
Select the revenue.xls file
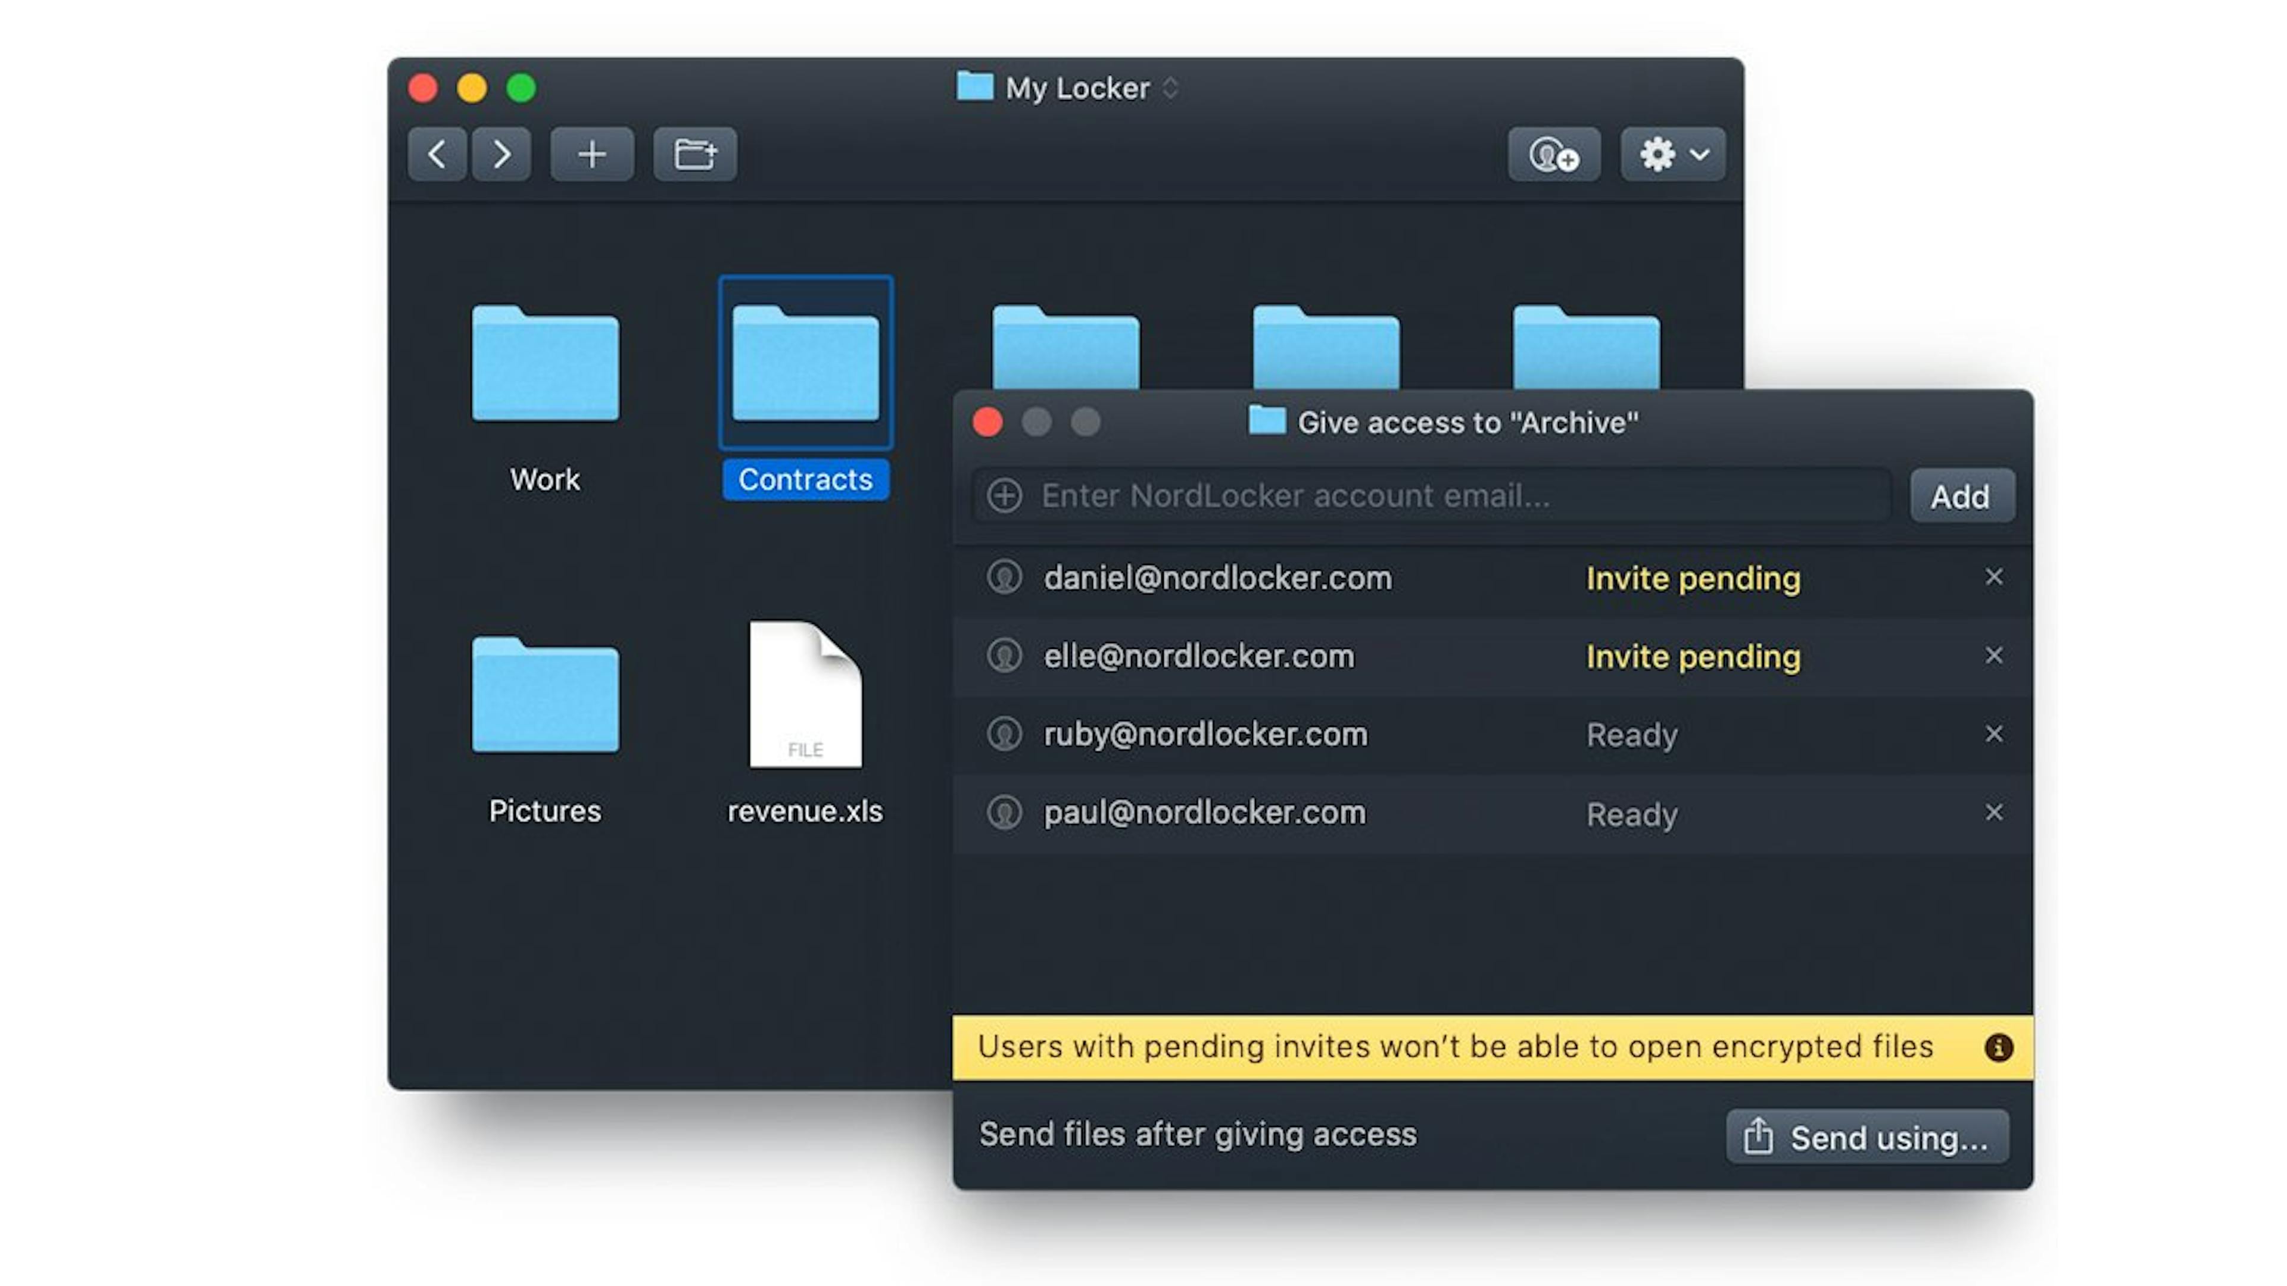(805, 695)
